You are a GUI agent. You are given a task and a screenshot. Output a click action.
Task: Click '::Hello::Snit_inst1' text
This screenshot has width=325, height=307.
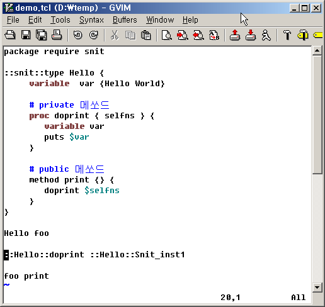tap(137, 255)
